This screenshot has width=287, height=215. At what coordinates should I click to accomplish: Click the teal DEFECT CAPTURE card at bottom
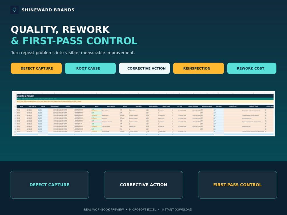[x=50, y=185]
